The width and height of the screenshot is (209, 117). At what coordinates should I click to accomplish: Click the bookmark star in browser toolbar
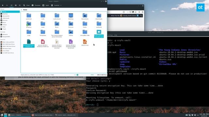pyautogui.click(x=136, y=12)
